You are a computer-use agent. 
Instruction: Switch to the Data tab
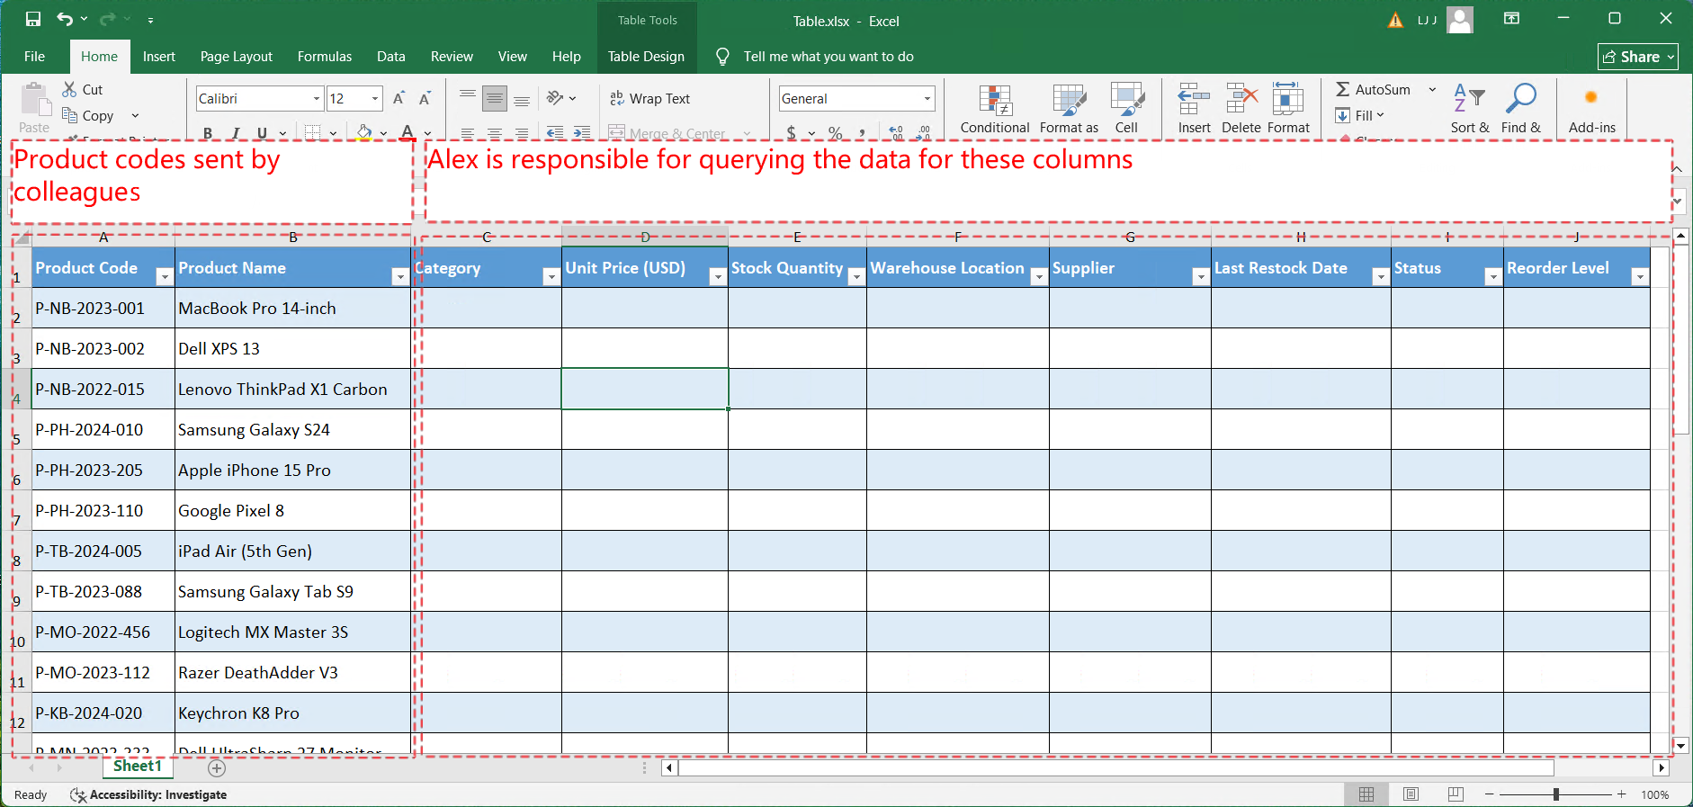point(390,56)
